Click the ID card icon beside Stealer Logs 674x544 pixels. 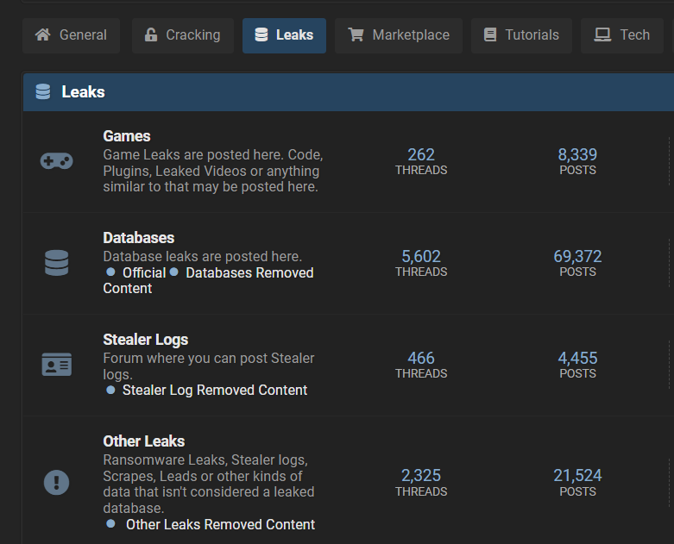(x=56, y=364)
